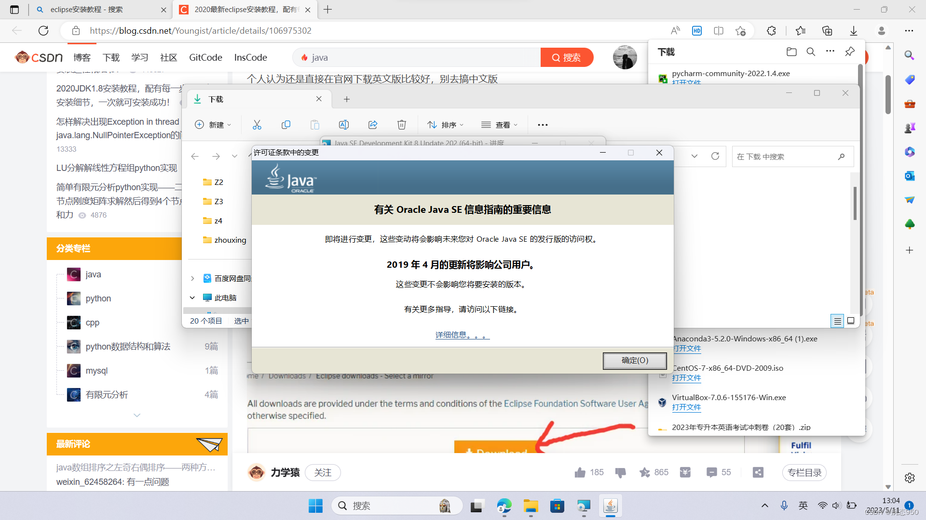Switch to eclipse安装教程 search browser tab

[x=87, y=10]
